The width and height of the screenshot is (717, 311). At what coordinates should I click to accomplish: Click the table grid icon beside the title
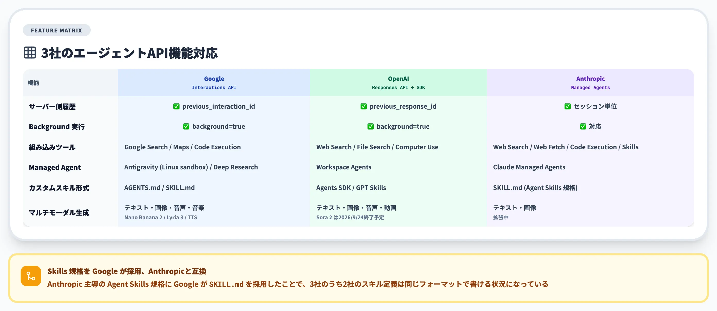click(30, 53)
